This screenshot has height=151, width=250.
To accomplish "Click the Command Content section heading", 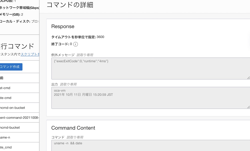I will [x=73, y=128].
